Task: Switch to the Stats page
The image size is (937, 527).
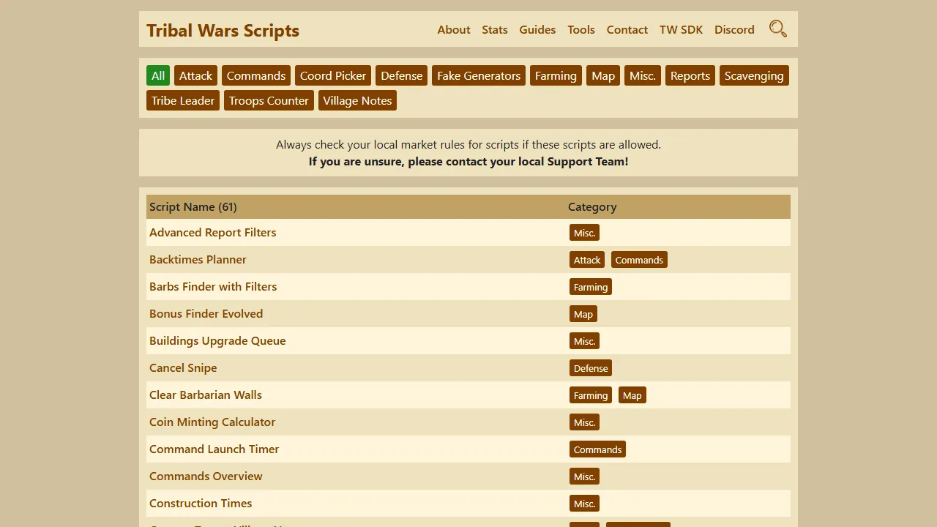Action: pos(495,29)
